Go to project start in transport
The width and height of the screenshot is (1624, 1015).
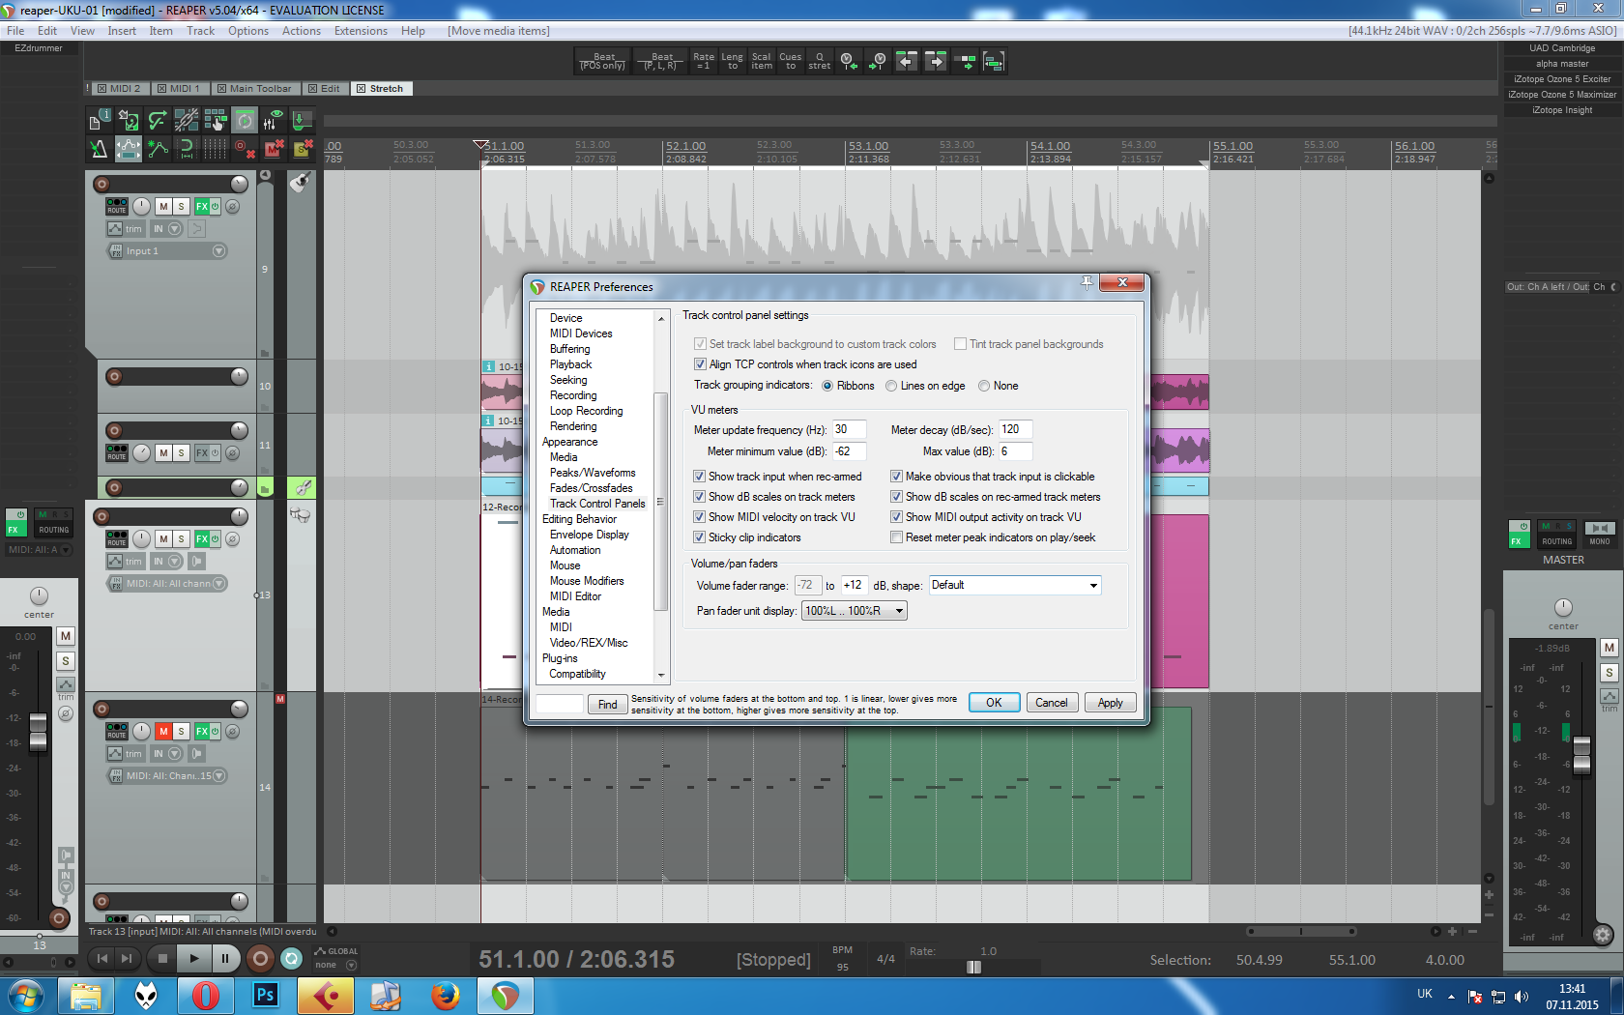pos(102,958)
